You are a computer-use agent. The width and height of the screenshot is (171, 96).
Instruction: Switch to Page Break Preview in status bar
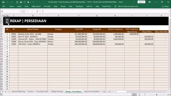point(145,94)
